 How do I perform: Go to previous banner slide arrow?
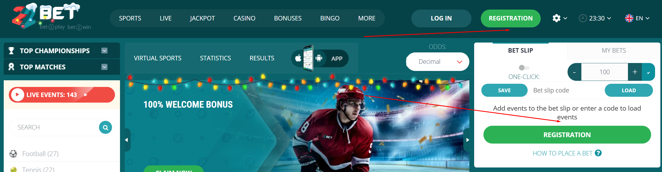(x=127, y=140)
